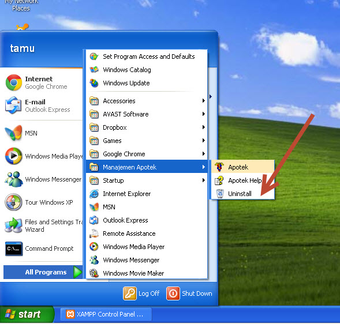Image resolution: width=340 pixels, height=324 pixels.
Task: Expand the Dropbox submenu arrow
Action: coord(203,127)
